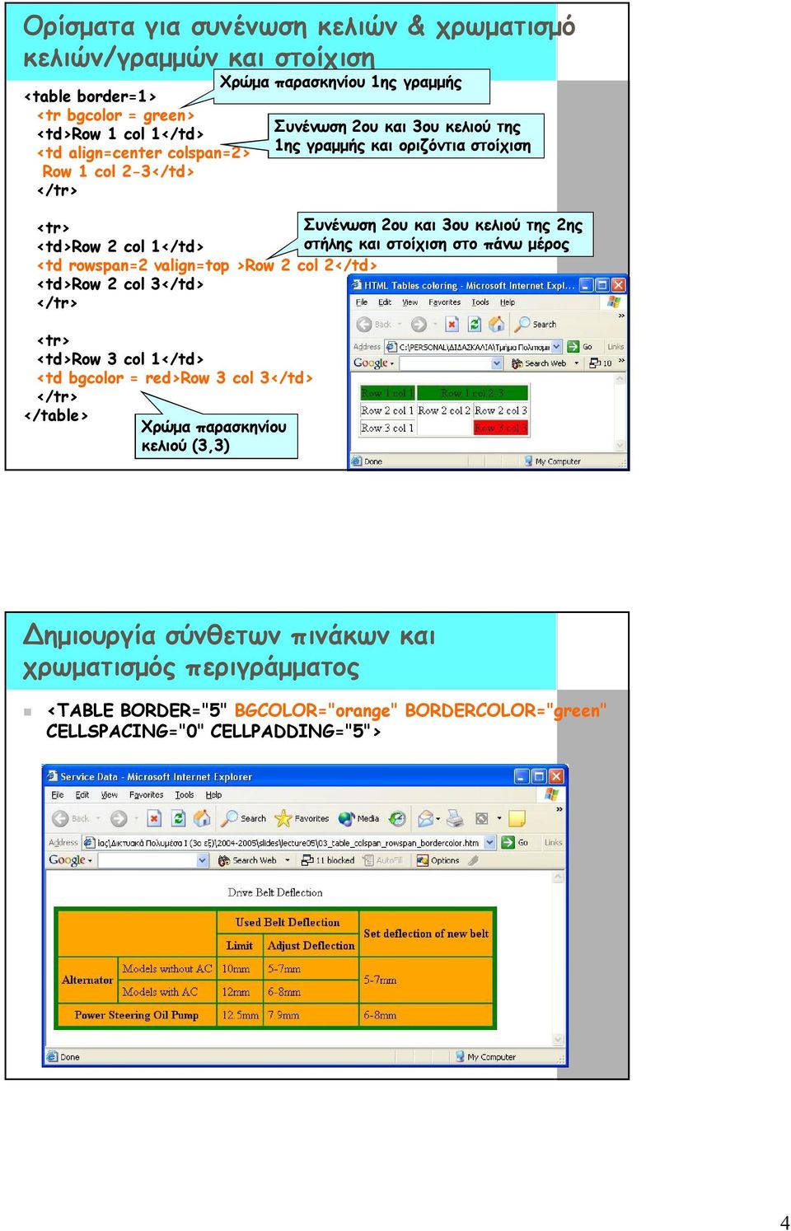Click 'Set deflection of new belt' header cell
791x1231 pixels.
point(426,934)
